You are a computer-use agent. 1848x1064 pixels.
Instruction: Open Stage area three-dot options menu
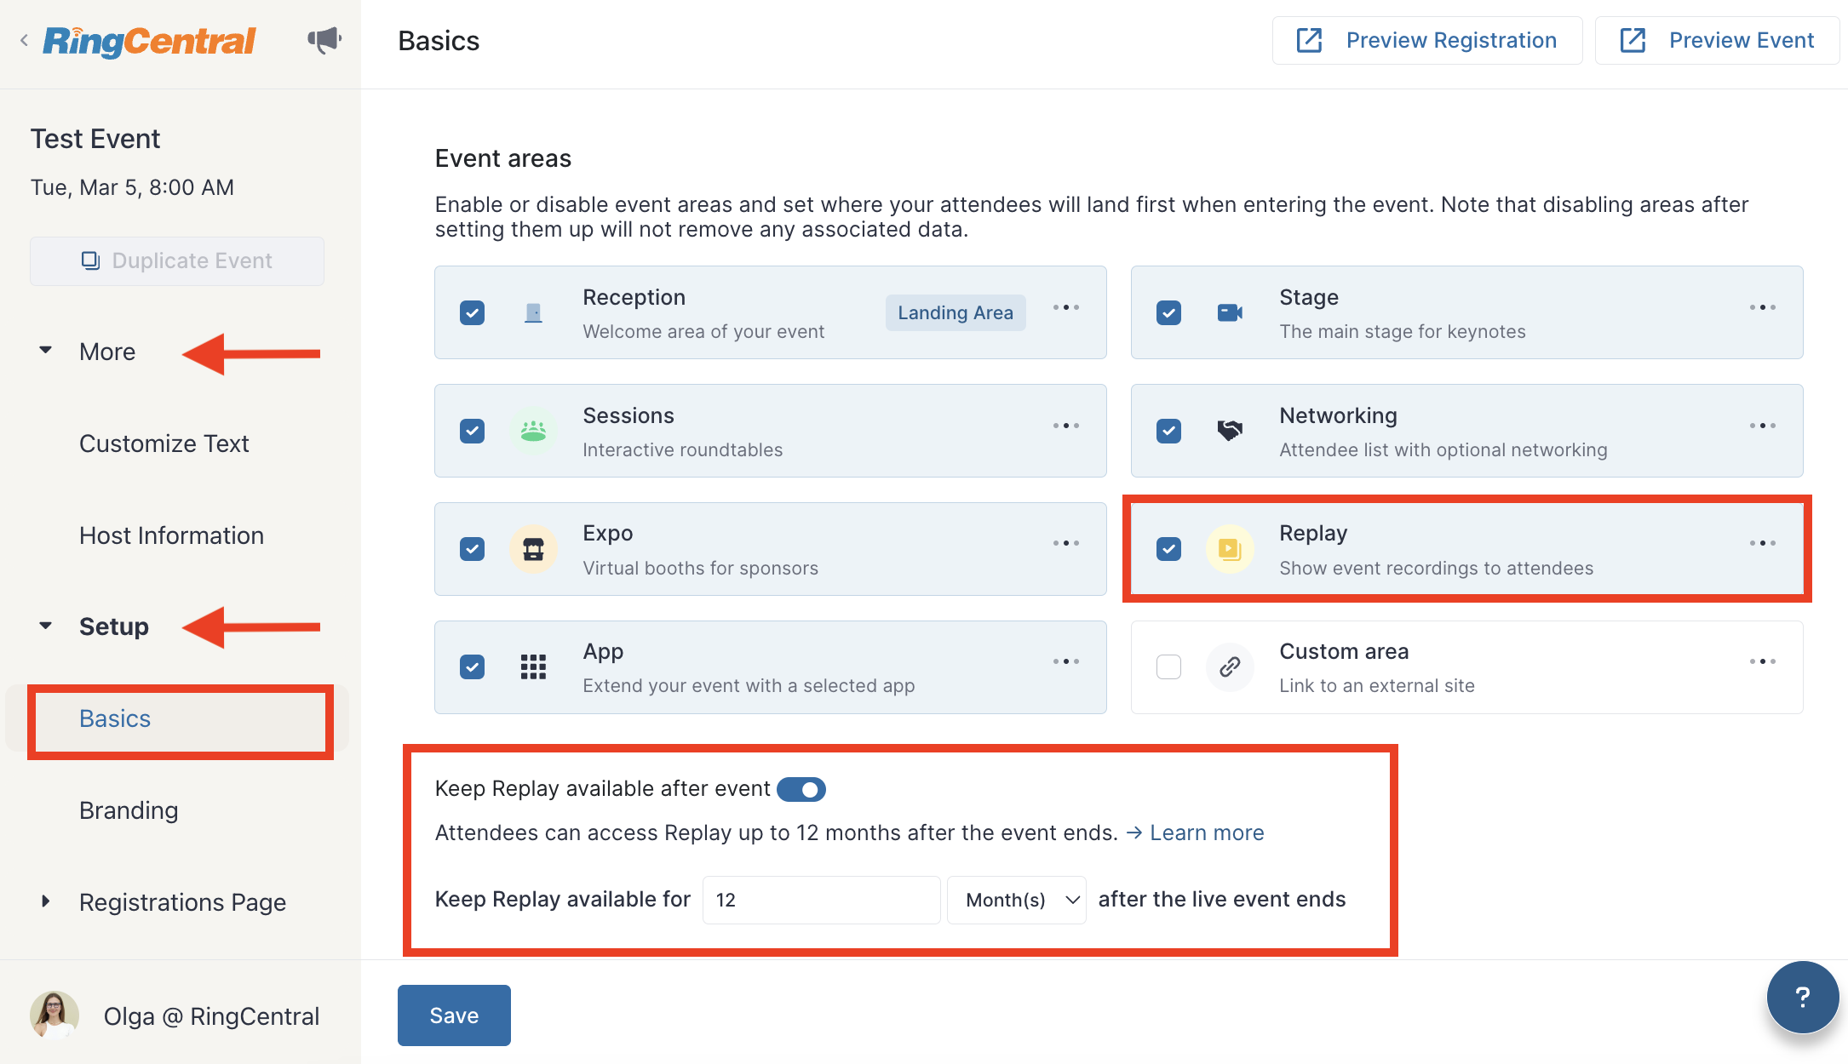point(1762,307)
